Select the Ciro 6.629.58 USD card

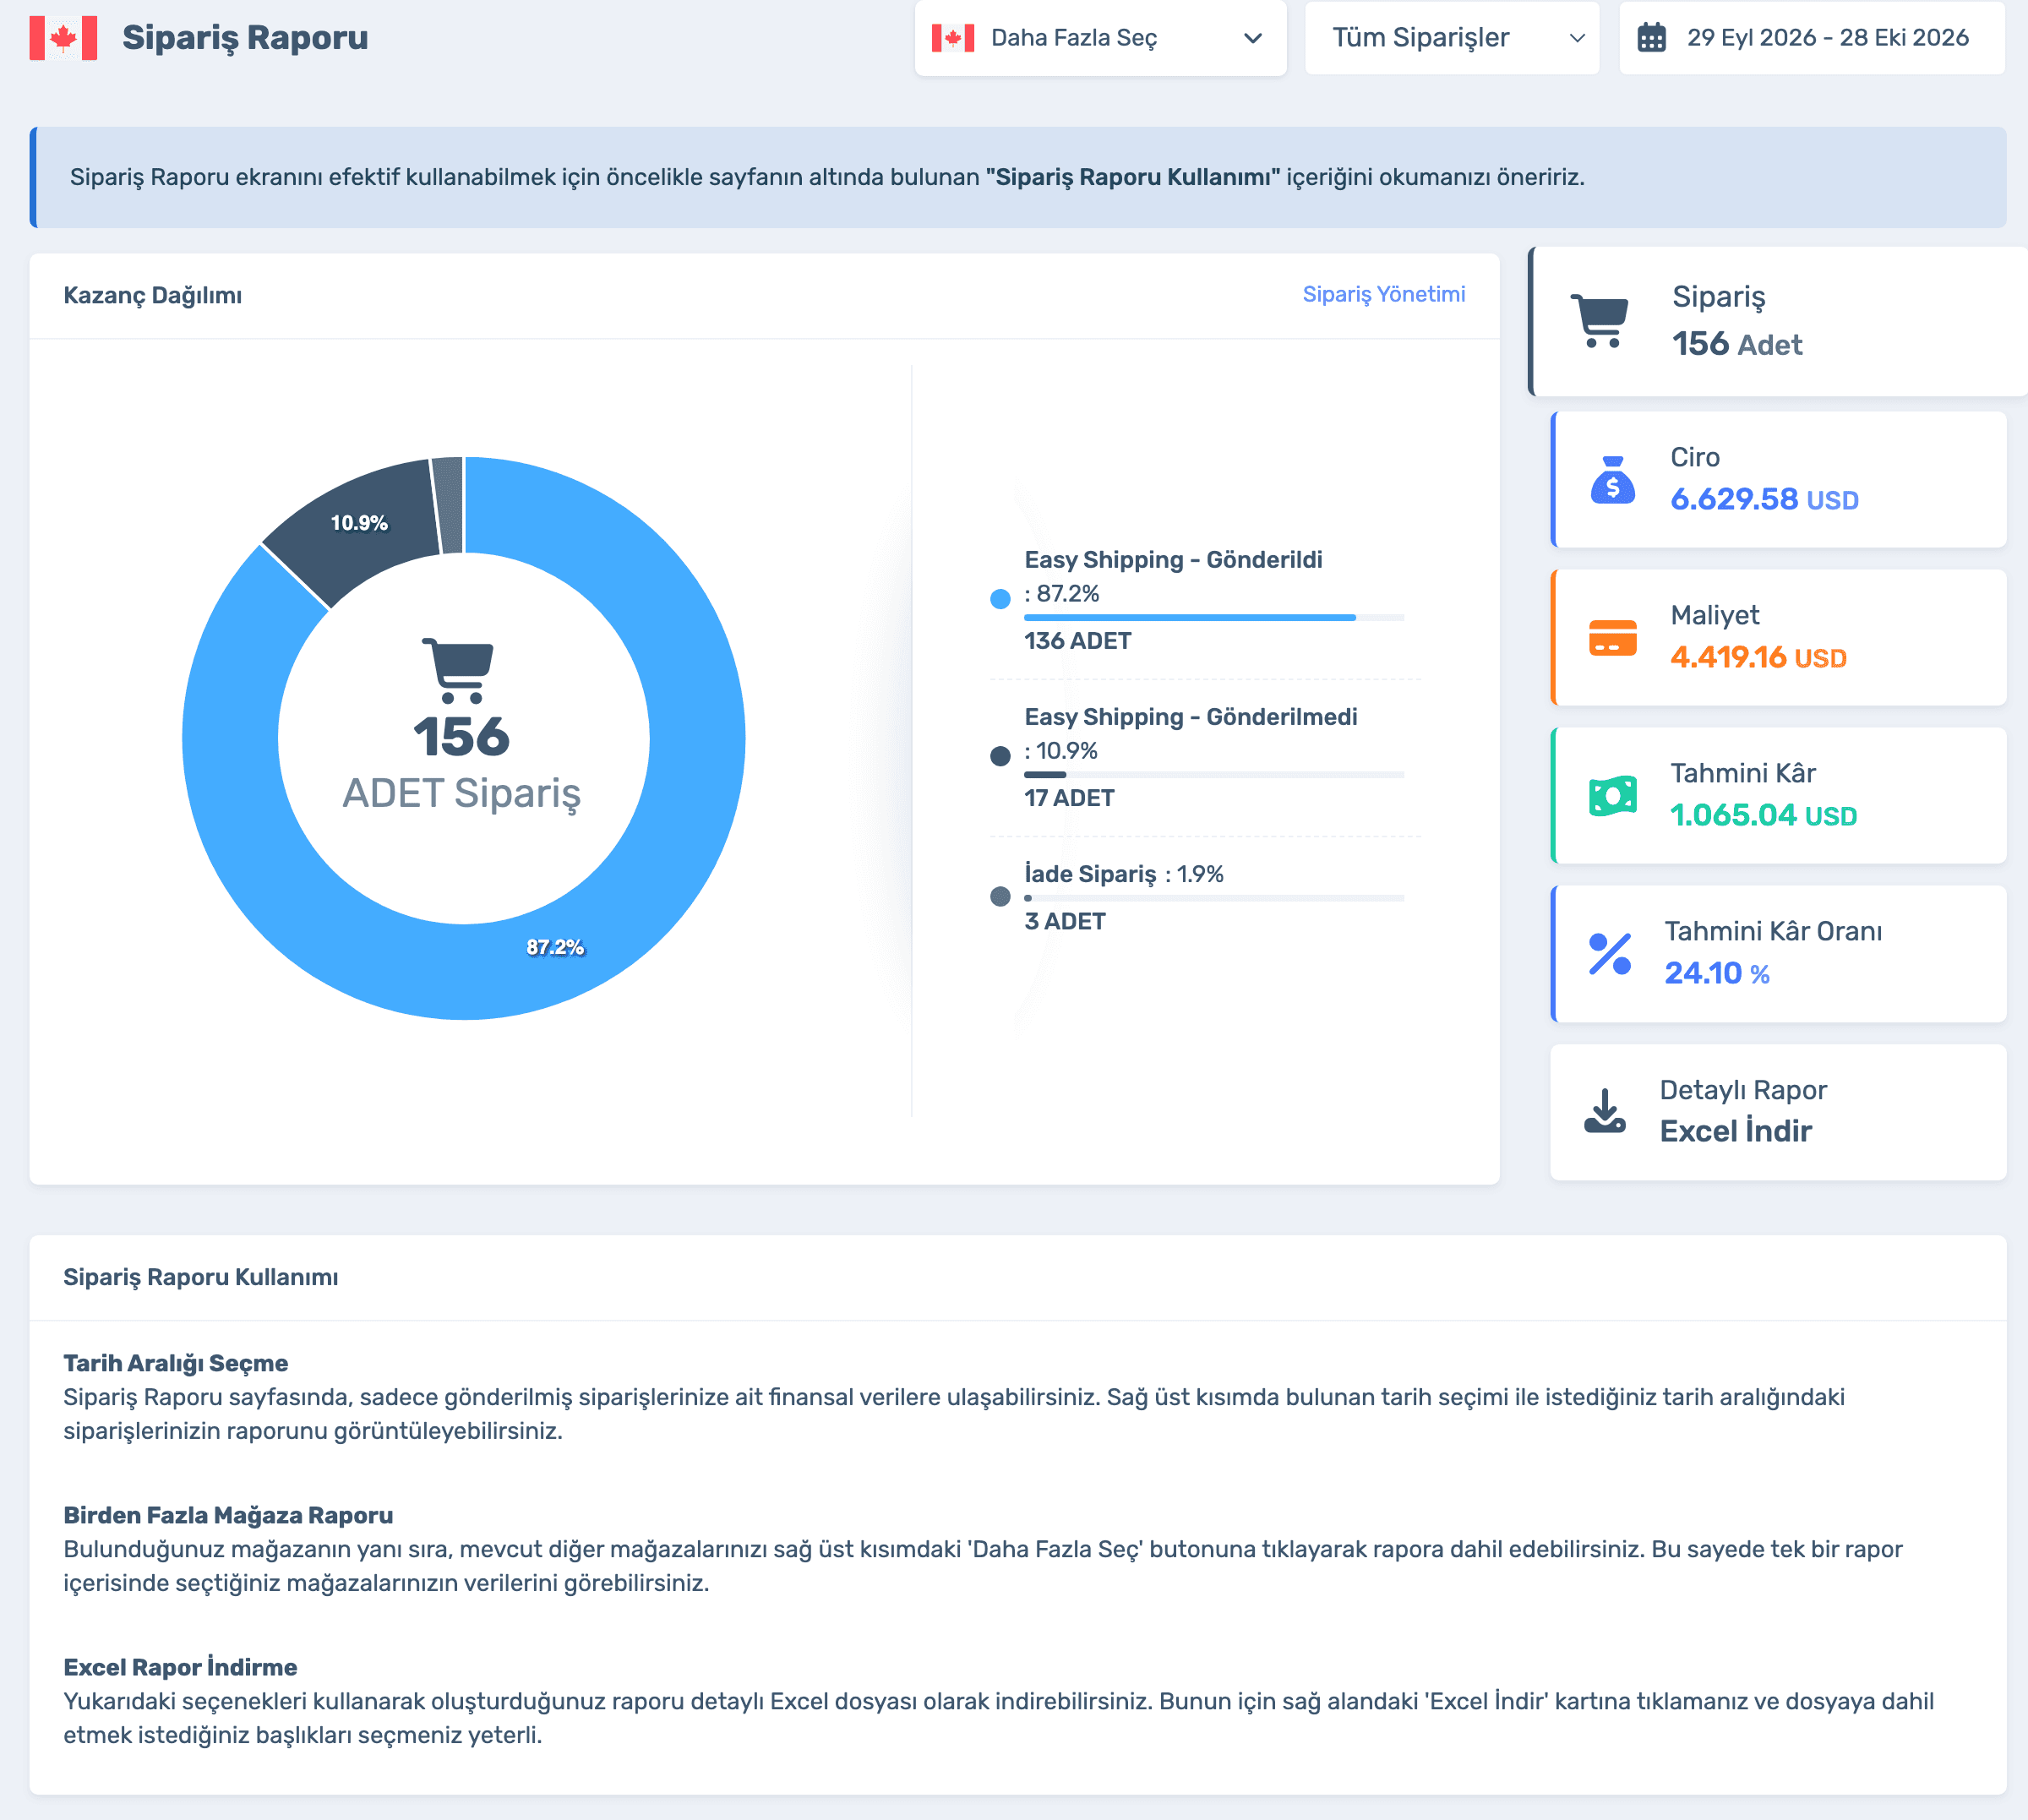coord(1778,479)
